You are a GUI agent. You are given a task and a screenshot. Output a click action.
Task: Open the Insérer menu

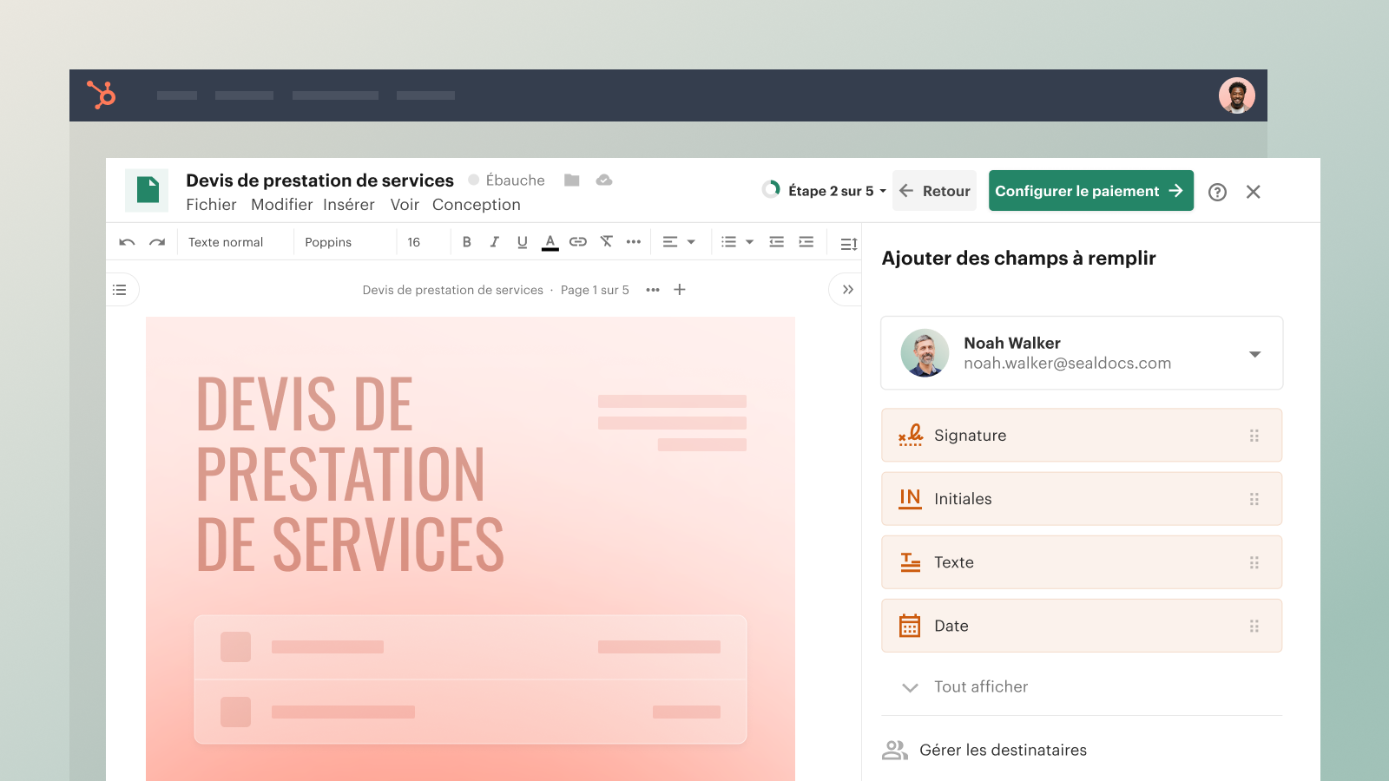click(x=349, y=205)
